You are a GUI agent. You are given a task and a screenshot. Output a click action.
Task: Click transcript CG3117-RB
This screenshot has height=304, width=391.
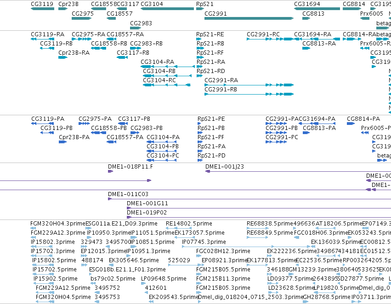click(133, 52)
